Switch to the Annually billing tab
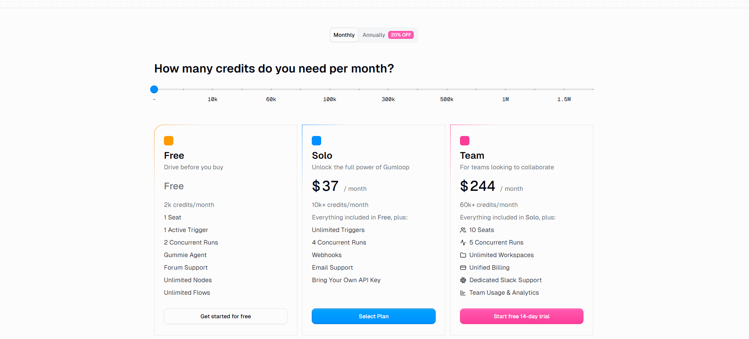Viewport: 749px width, 339px height. [374, 35]
